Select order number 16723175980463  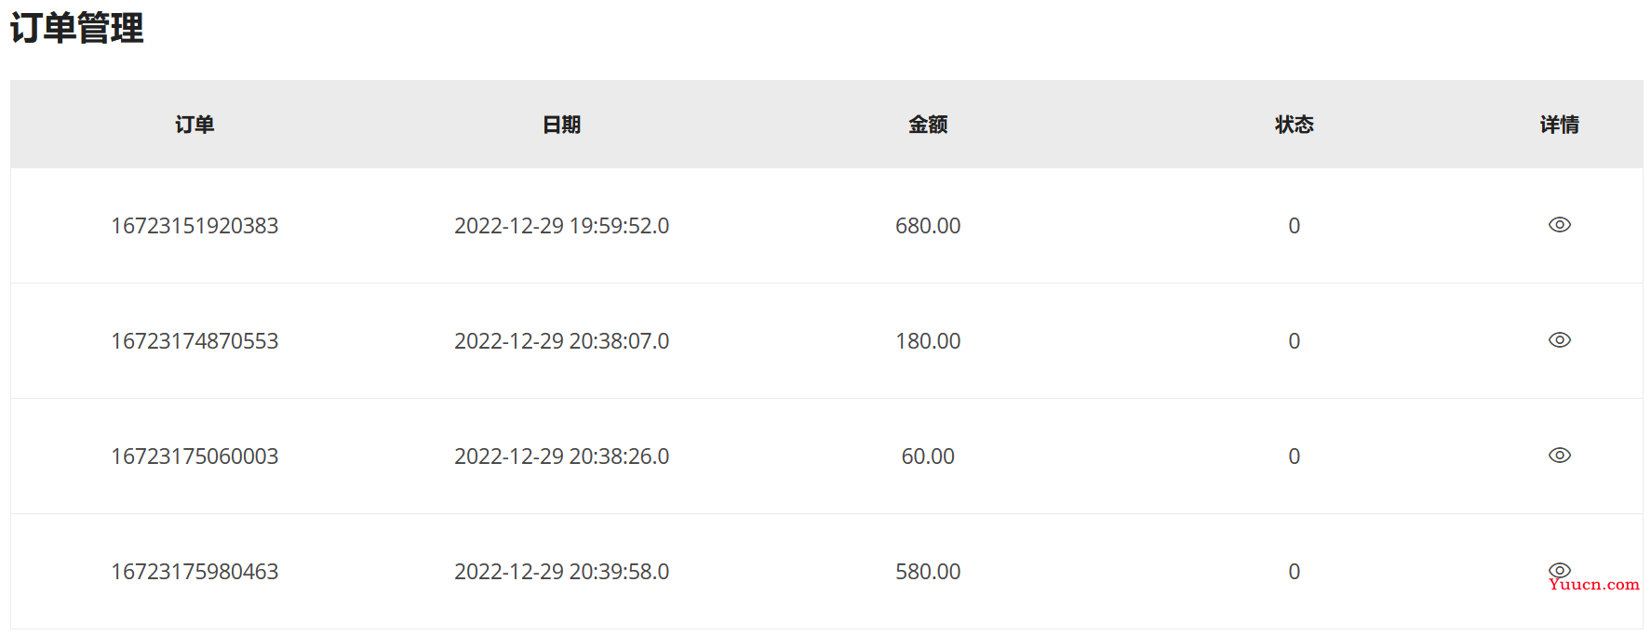pyautogui.click(x=195, y=572)
